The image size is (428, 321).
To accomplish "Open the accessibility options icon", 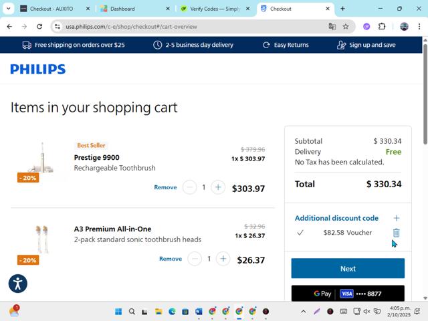I will pyautogui.click(x=18, y=283).
